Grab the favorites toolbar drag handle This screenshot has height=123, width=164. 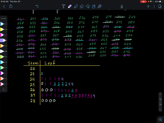point(3,18)
